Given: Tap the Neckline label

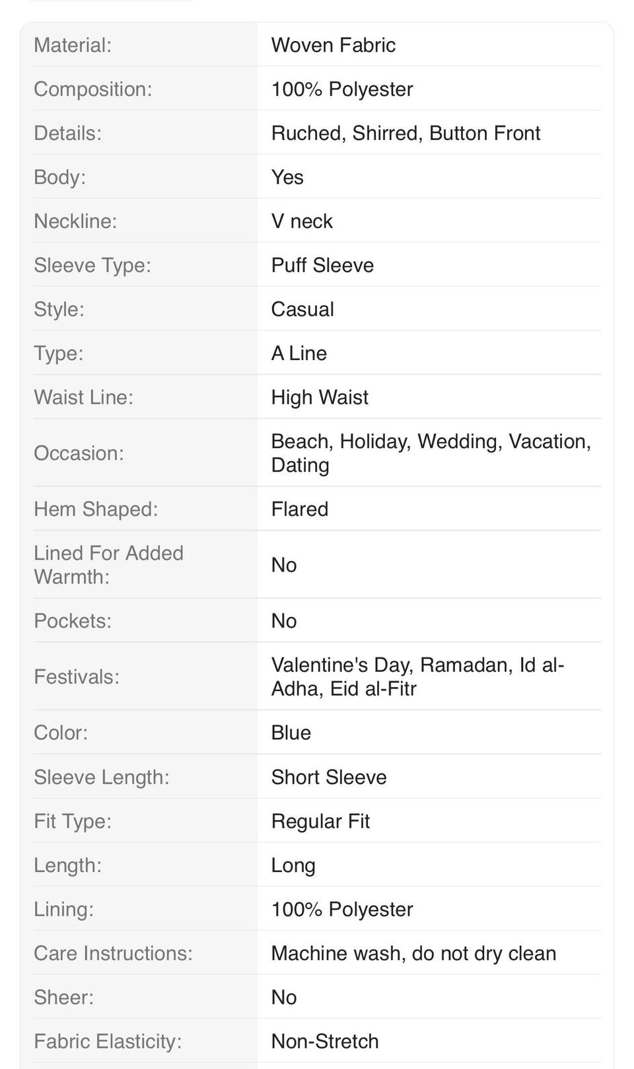Looking at the screenshot, I should 75,221.
